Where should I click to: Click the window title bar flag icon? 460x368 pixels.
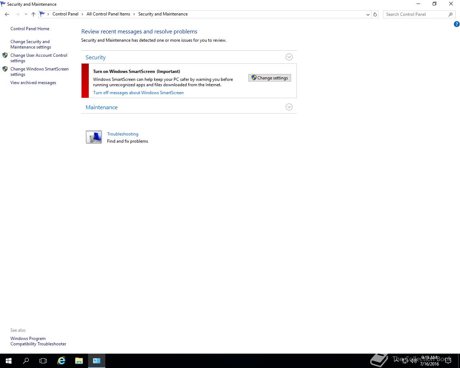click(3, 4)
